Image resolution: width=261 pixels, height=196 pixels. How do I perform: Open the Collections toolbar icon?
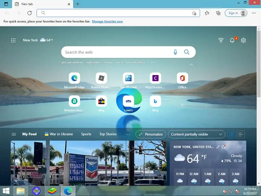[218, 13]
